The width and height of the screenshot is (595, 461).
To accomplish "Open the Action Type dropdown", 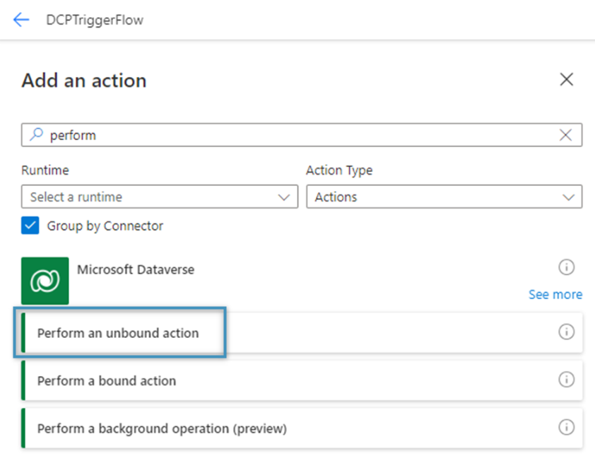I will click(444, 197).
